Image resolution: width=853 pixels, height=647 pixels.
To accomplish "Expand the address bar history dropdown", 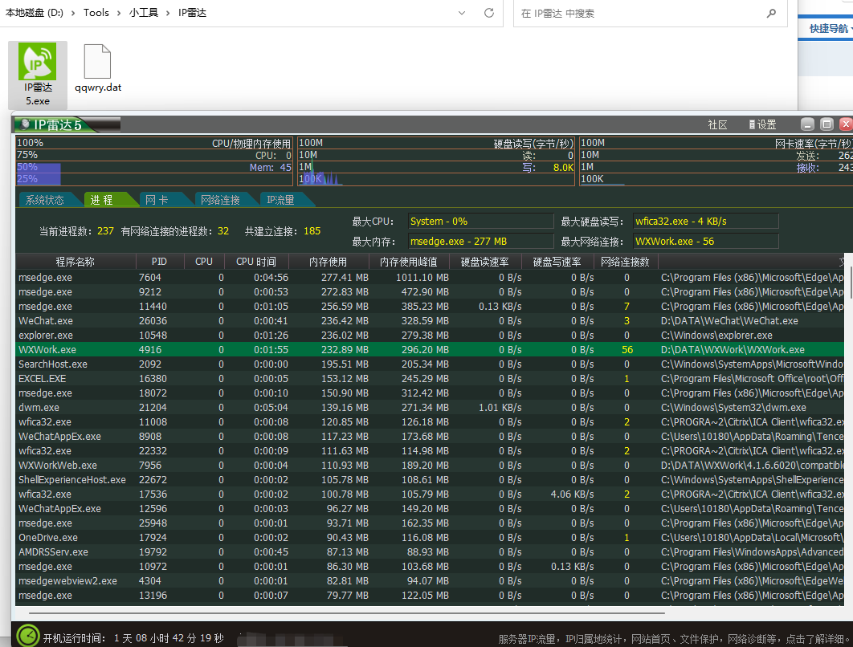I will 462,13.
